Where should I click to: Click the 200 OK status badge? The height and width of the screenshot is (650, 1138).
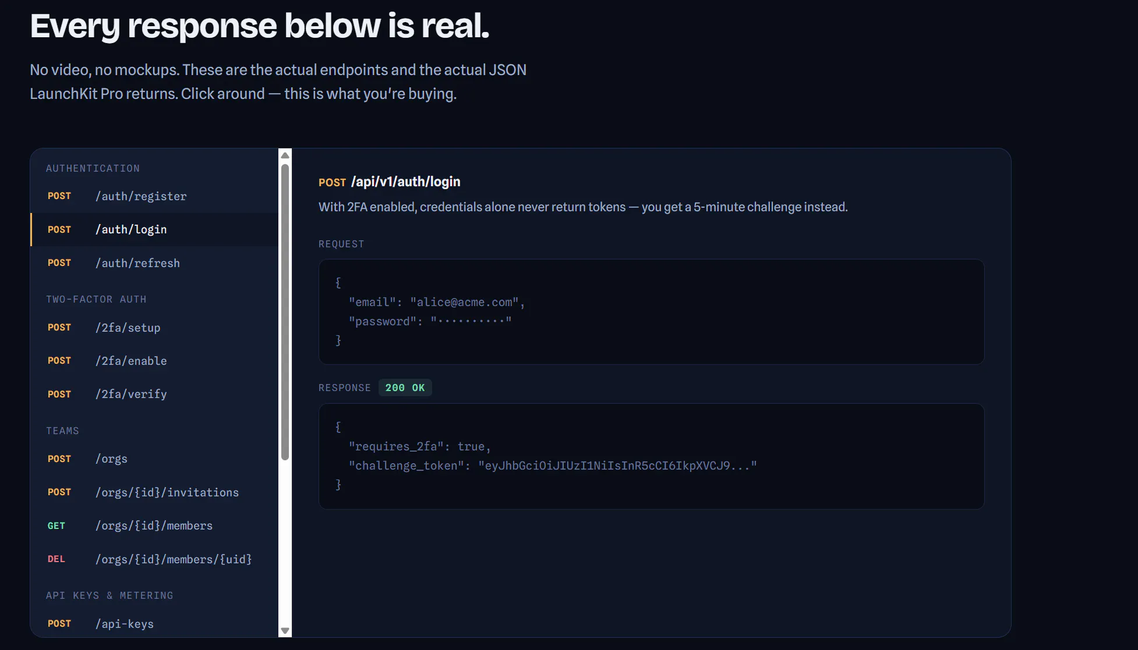(x=405, y=388)
